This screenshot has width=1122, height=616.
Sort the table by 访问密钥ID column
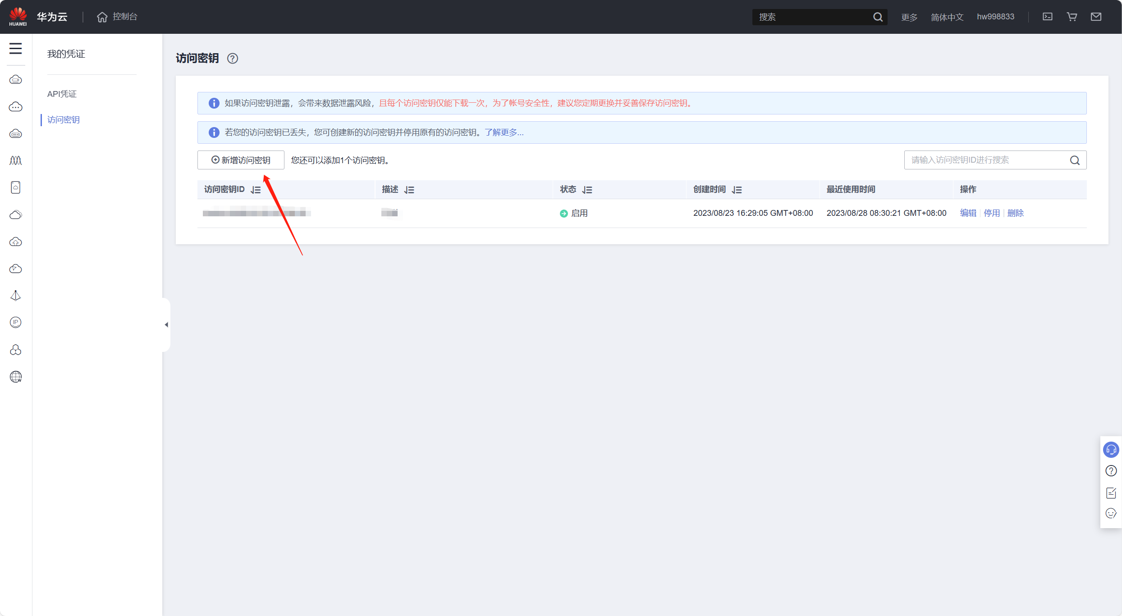point(256,190)
